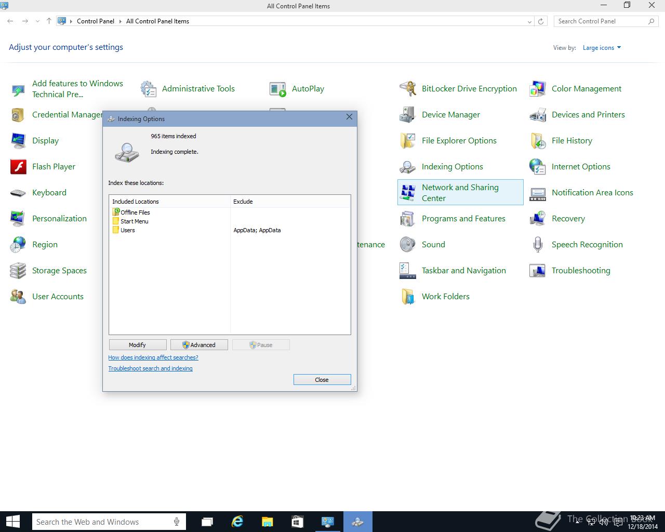Open 'How does indexing affect searches?' link
Viewport: 665px width, 532px height.
point(153,357)
